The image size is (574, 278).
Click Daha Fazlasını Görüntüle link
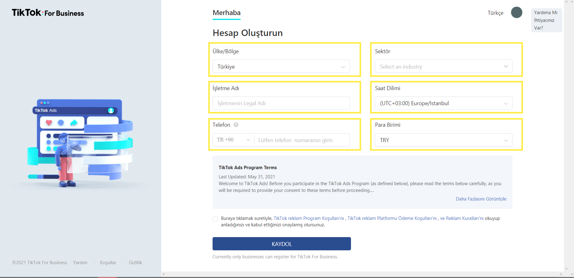point(481,199)
